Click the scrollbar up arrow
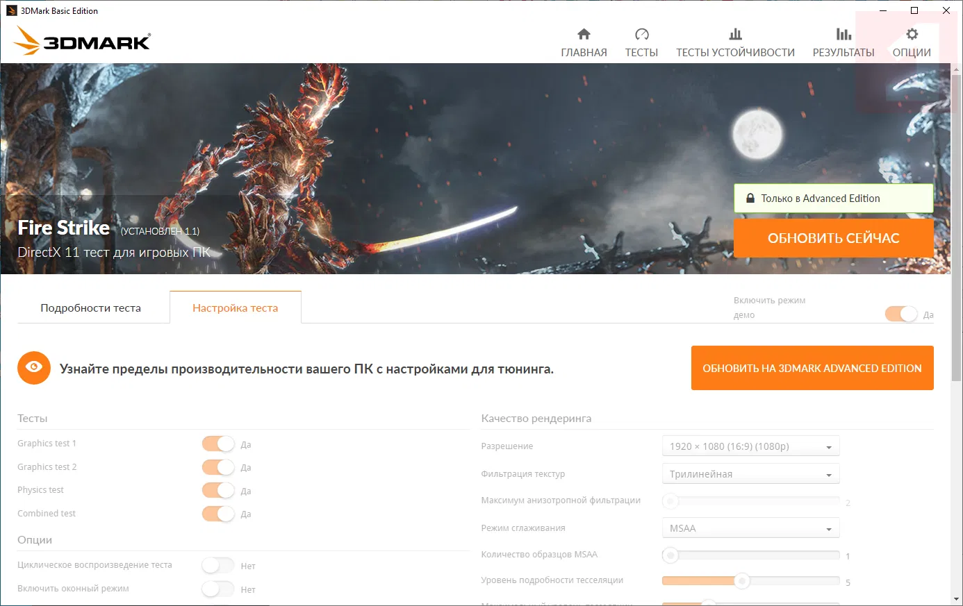The height and width of the screenshot is (606, 963). point(957,69)
